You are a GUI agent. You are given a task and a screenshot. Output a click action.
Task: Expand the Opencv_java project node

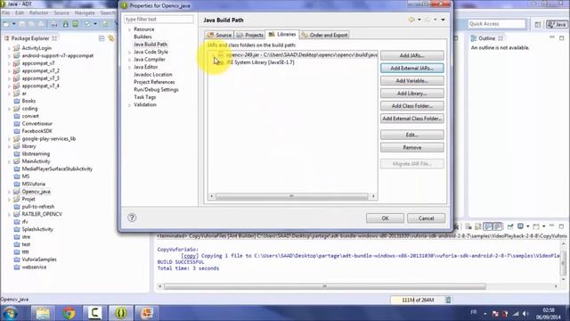pyautogui.click(x=9, y=192)
